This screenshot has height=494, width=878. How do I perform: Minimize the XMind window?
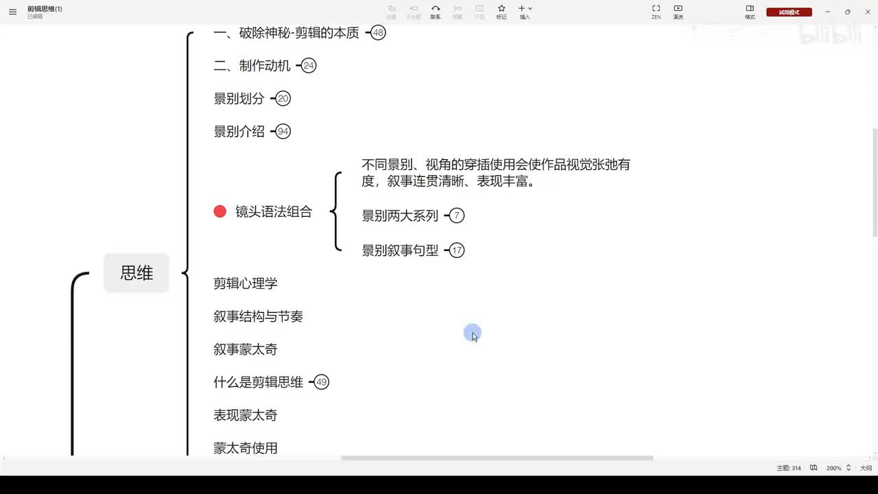pos(828,12)
